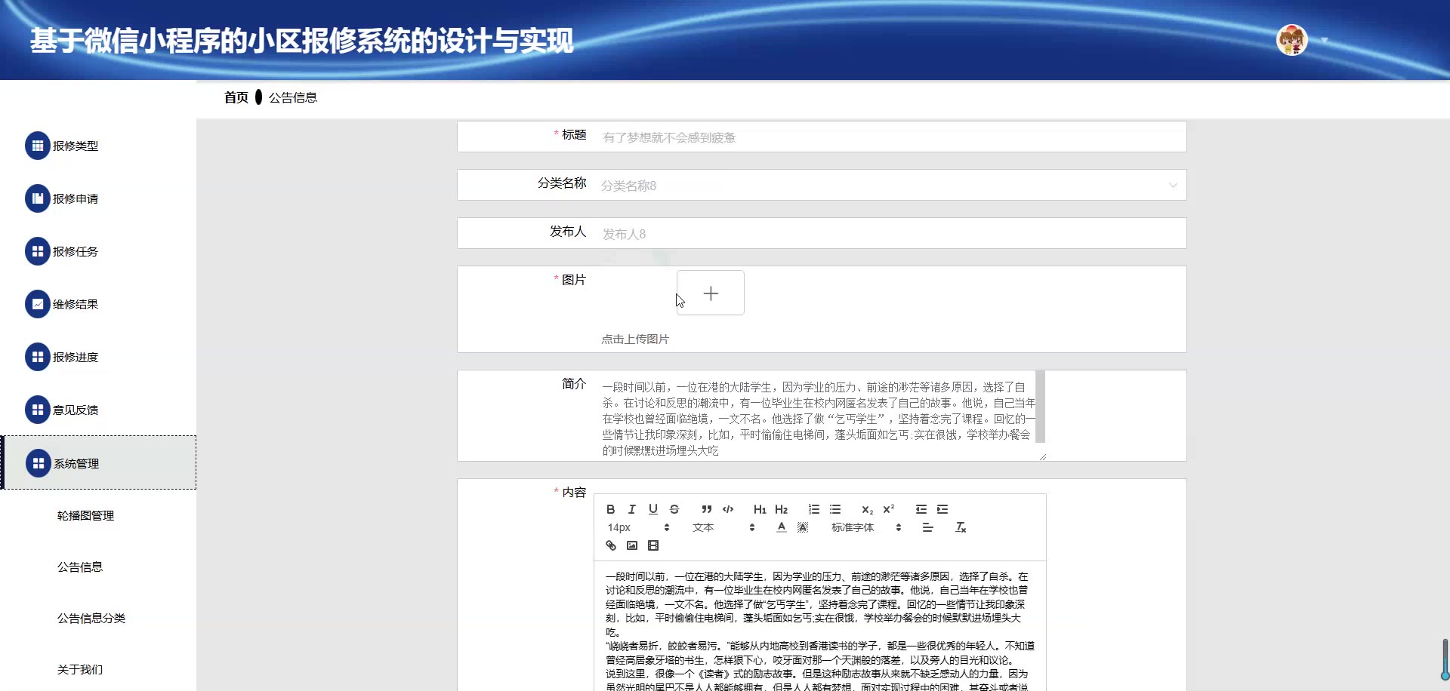The height and width of the screenshot is (691, 1450).
Task: Select 公告信息 in the sidebar submenu
Action: (x=80, y=567)
